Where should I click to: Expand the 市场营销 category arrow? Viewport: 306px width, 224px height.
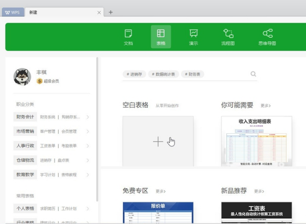(88, 132)
